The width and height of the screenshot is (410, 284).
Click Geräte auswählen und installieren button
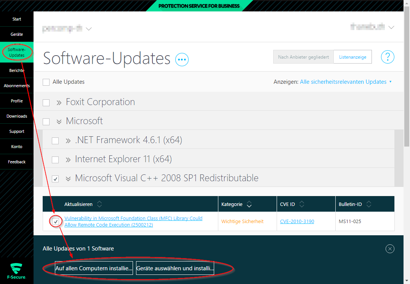[175, 268]
